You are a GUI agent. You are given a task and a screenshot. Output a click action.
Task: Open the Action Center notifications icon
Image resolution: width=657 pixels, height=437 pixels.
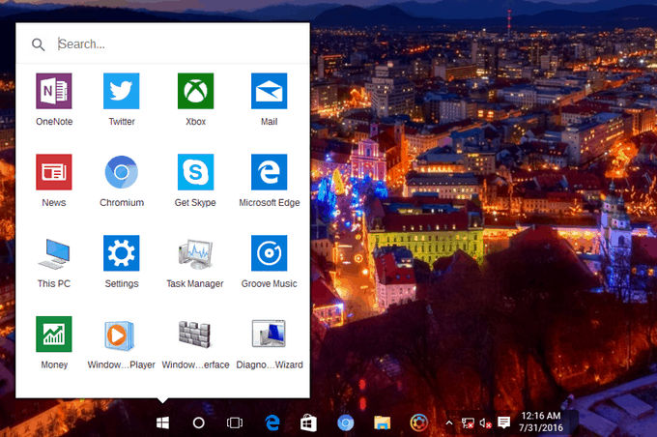coord(503,422)
